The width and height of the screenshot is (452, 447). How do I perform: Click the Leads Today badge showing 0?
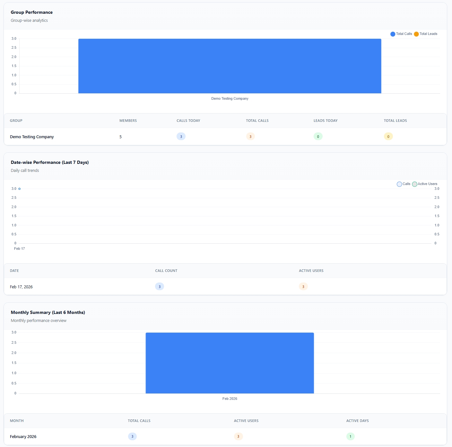coord(317,136)
